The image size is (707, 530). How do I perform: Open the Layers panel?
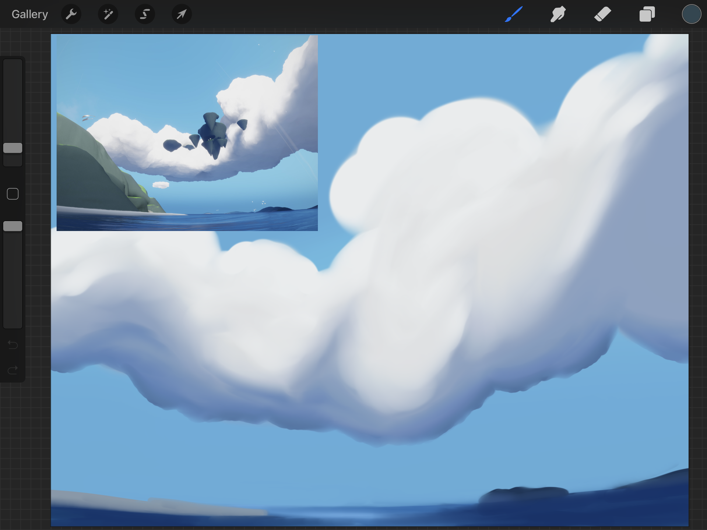[x=647, y=14]
